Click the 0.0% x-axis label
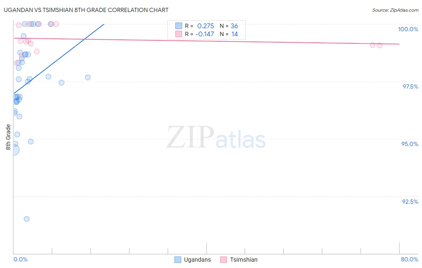The width and height of the screenshot is (422, 268). 20,259
